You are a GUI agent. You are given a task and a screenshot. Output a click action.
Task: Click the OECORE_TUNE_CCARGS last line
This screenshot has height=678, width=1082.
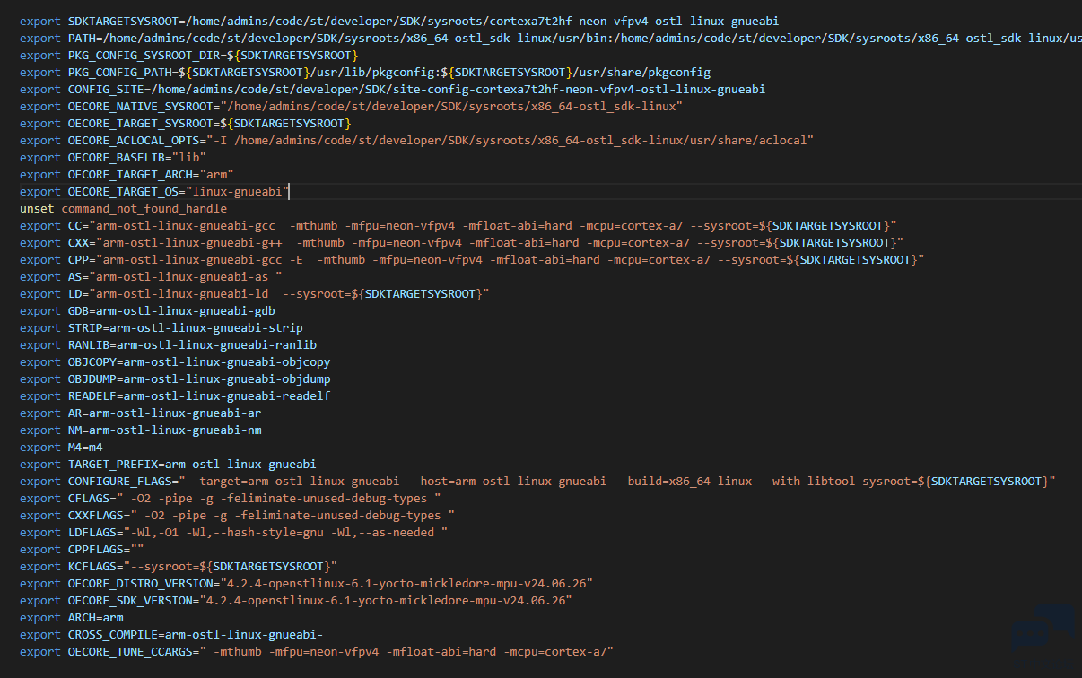pyautogui.click(x=316, y=652)
